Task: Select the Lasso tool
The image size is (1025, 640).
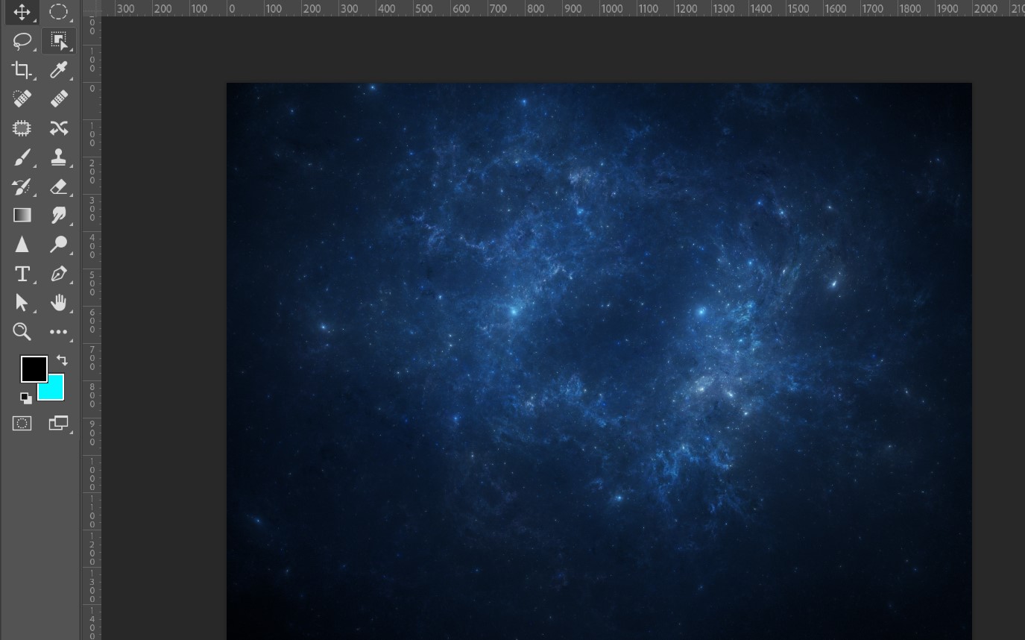Action: pyautogui.click(x=22, y=40)
